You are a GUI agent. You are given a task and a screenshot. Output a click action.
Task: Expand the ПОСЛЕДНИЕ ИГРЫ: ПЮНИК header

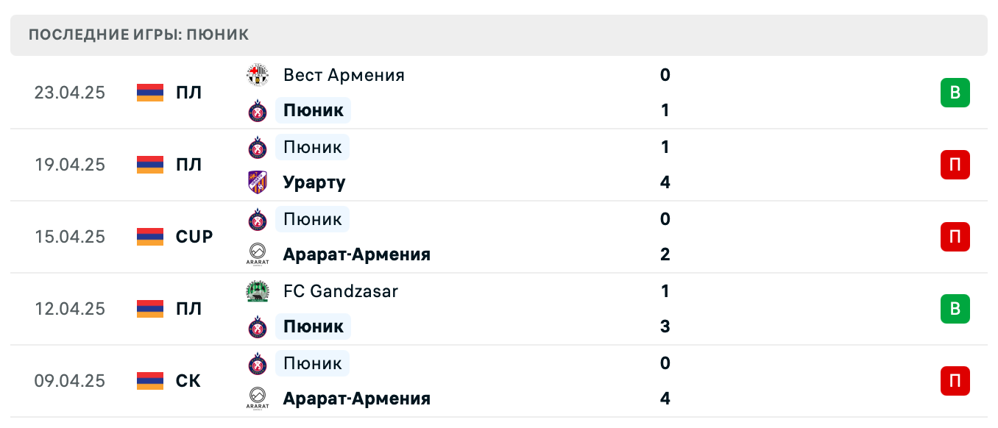coord(137,34)
